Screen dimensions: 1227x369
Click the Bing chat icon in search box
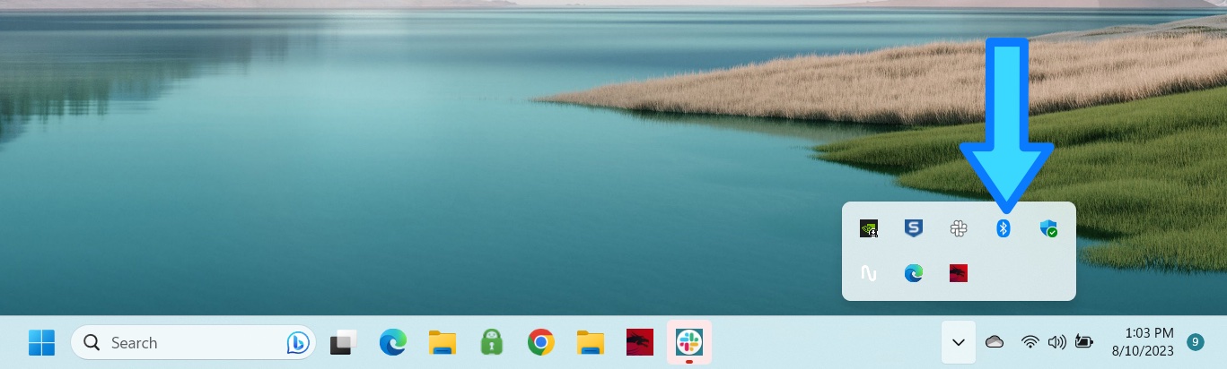coord(298,342)
